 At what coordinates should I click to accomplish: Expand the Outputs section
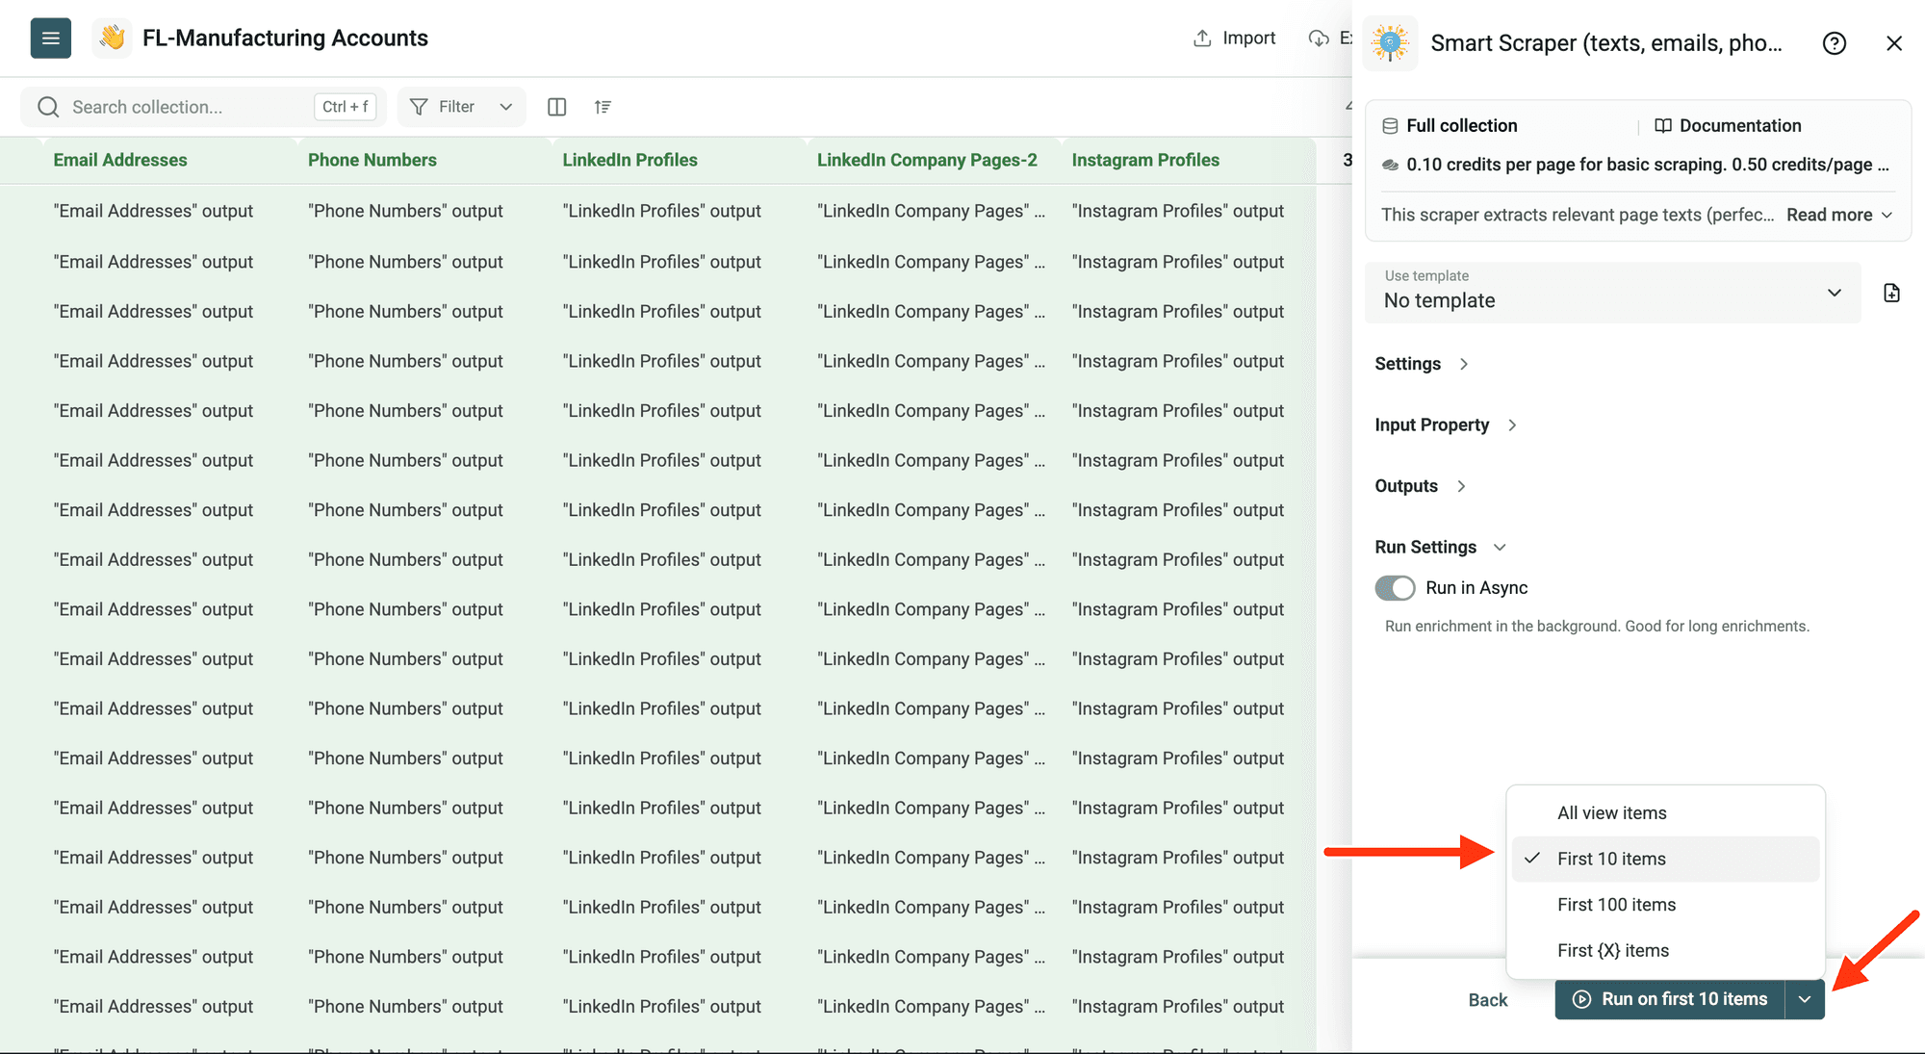coord(1421,486)
